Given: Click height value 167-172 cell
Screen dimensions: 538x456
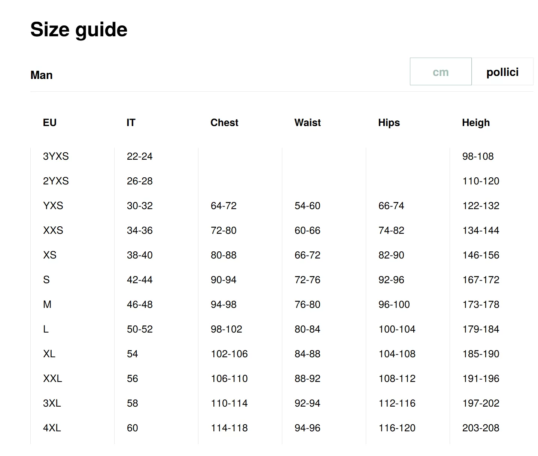Looking at the screenshot, I should pyautogui.click(x=481, y=280).
